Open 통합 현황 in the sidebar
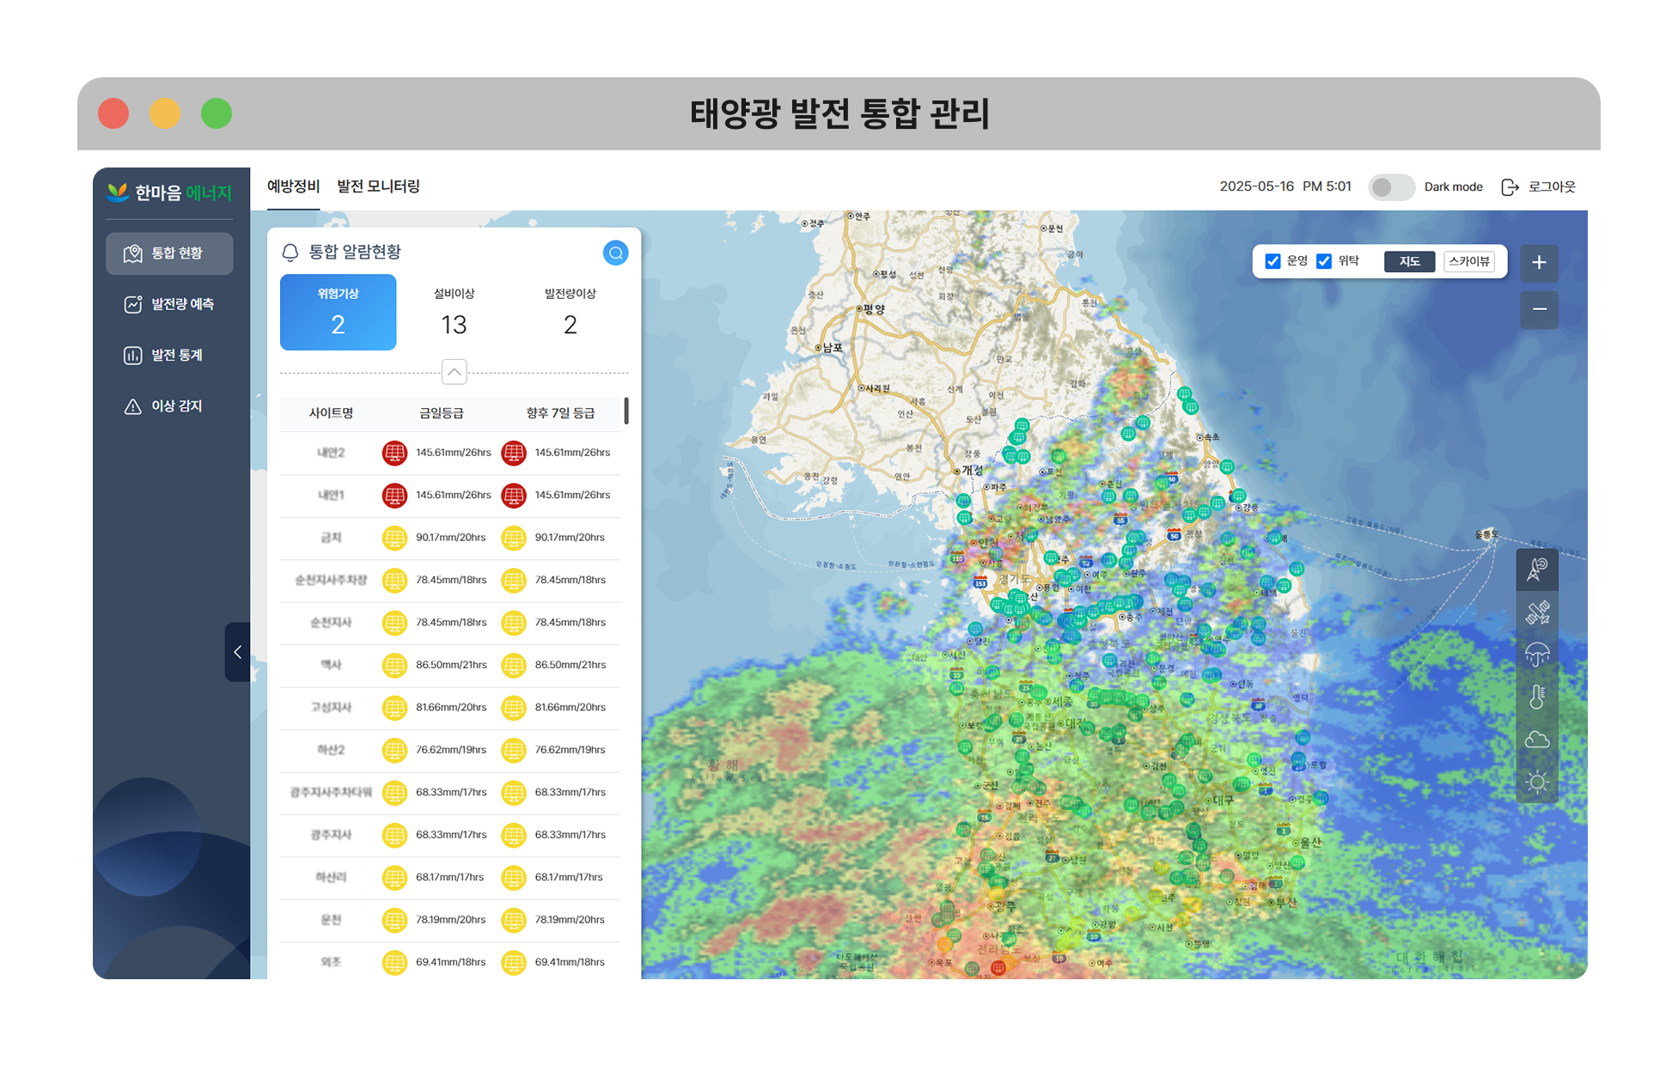This screenshot has width=1678, height=1072. (169, 253)
